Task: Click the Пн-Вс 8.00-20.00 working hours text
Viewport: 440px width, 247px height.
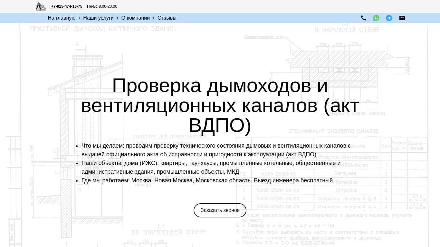Action: [x=102, y=6]
